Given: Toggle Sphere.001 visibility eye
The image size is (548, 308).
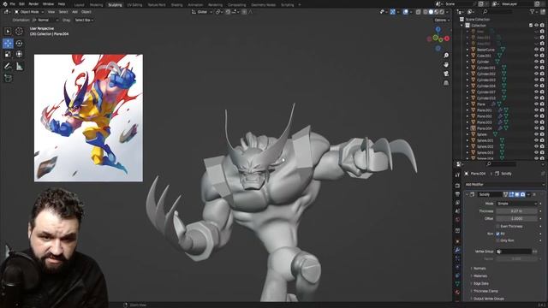Looking at the screenshot, I should click(x=537, y=140).
